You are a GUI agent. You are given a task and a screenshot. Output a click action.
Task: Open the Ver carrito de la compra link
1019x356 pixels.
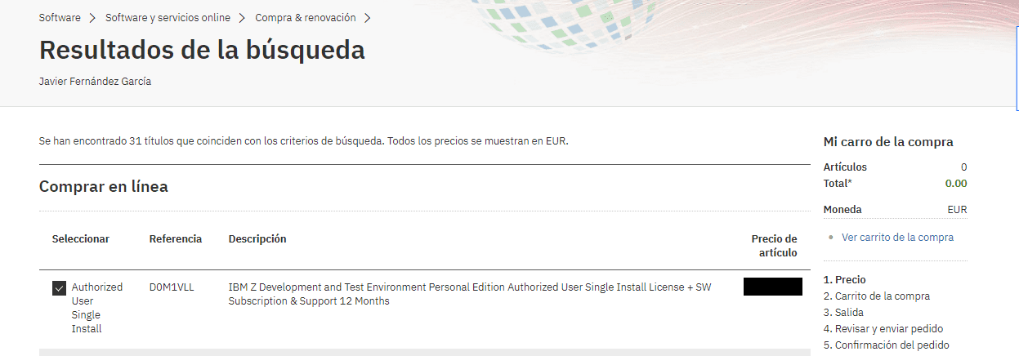(x=897, y=238)
